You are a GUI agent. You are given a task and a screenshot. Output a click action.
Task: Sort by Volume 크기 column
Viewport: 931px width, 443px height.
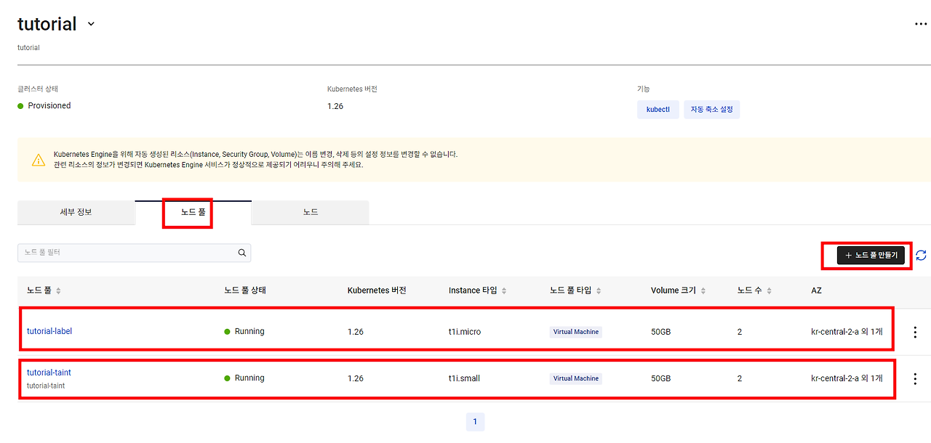pyautogui.click(x=703, y=290)
